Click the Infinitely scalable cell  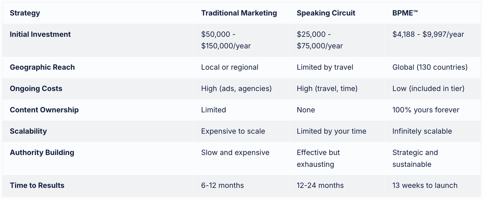pyautogui.click(x=422, y=131)
